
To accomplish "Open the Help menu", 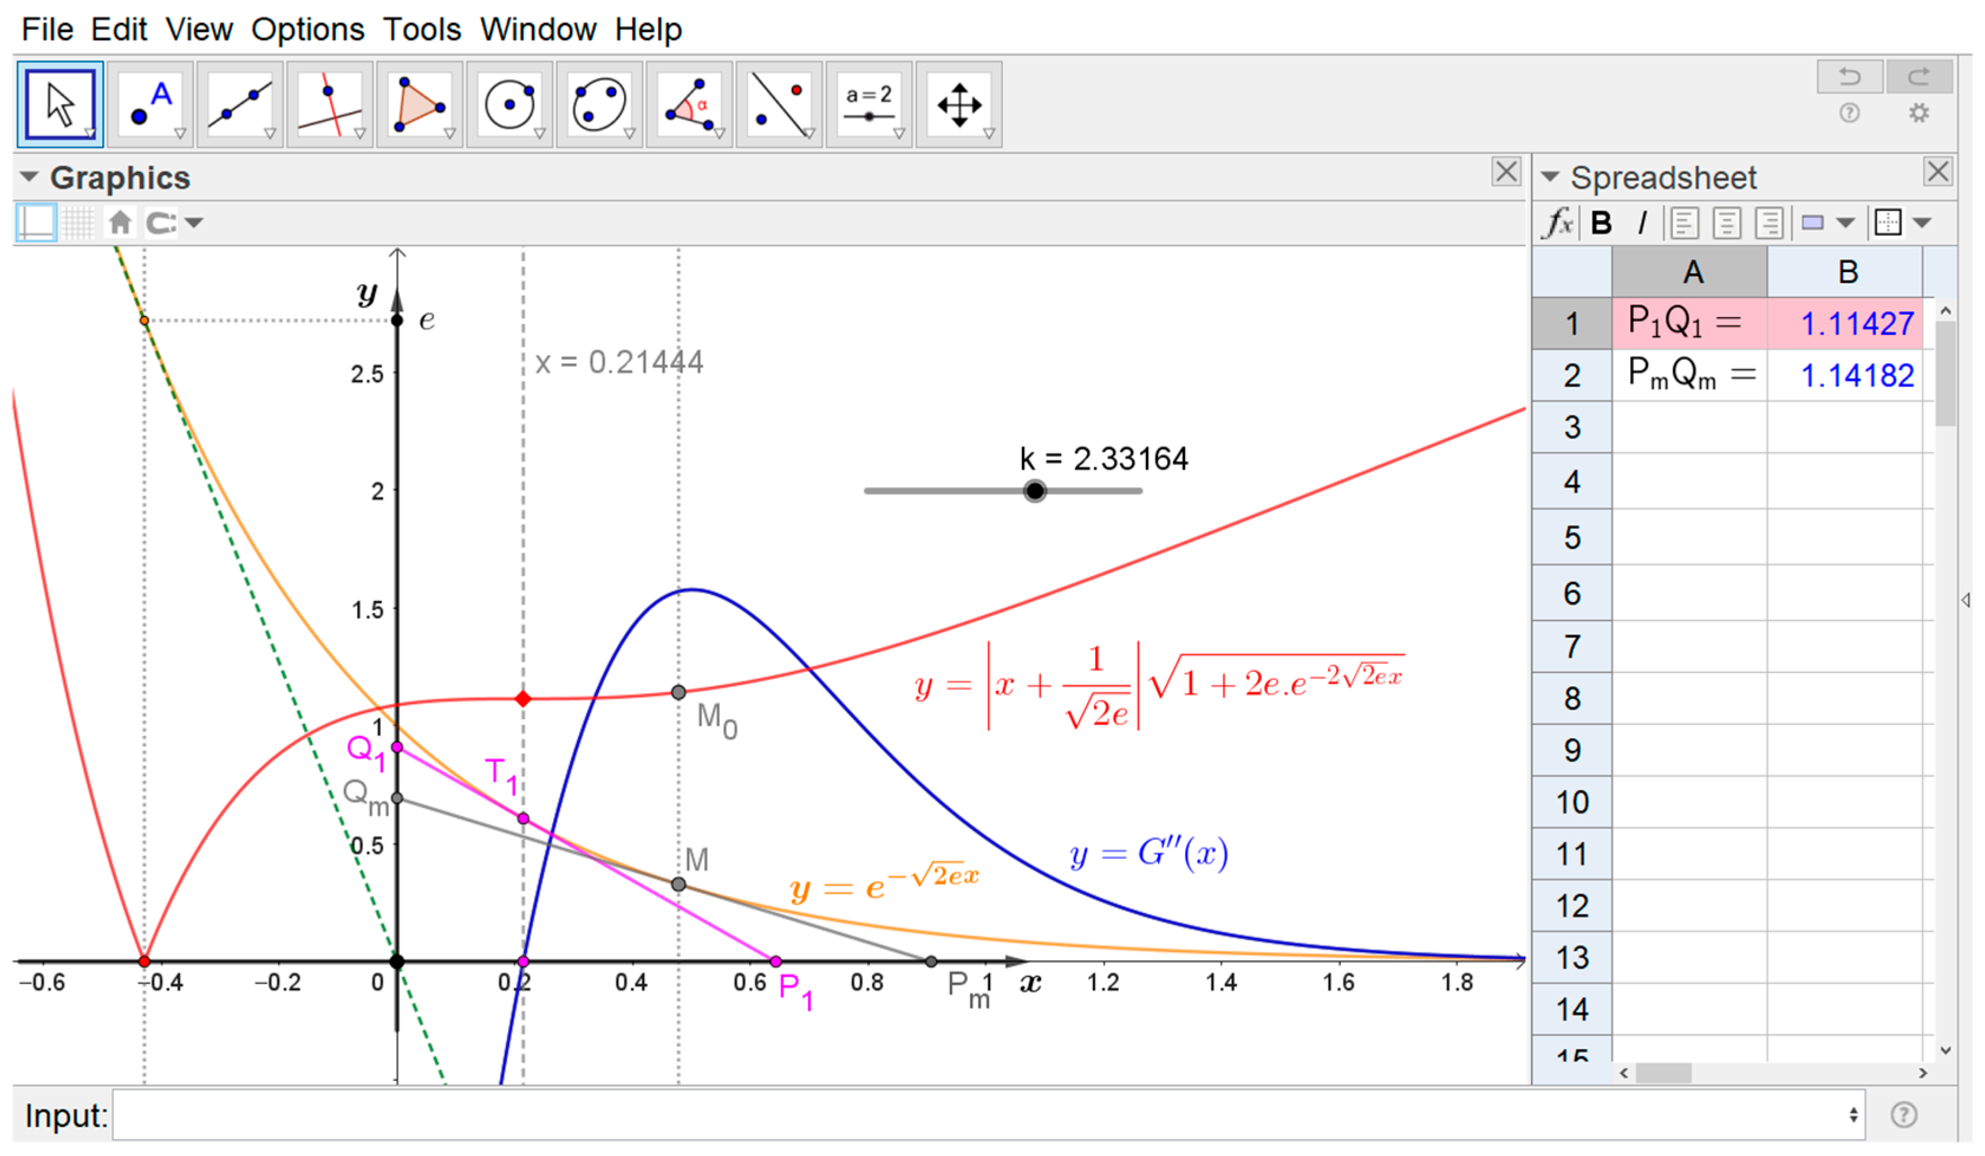I will (648, 29).
